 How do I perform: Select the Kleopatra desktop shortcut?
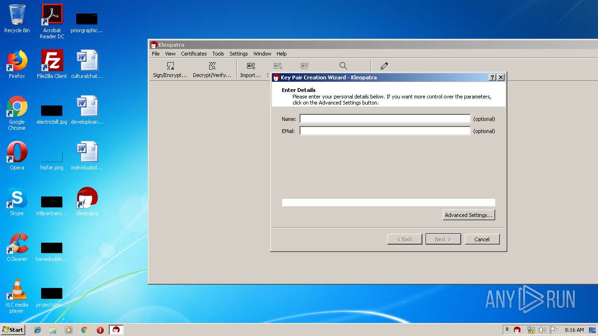[x=87, y=202]
